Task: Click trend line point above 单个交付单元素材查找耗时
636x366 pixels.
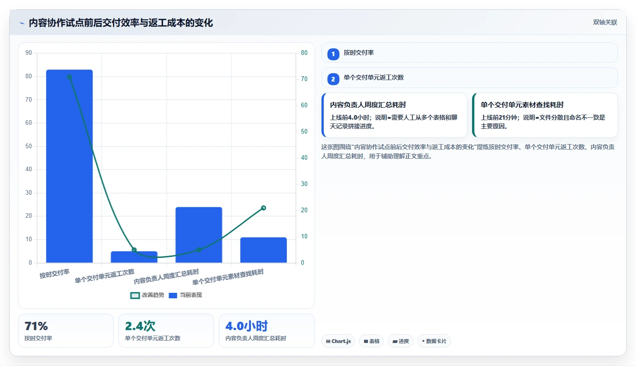Action: click(x=263, y=208)
